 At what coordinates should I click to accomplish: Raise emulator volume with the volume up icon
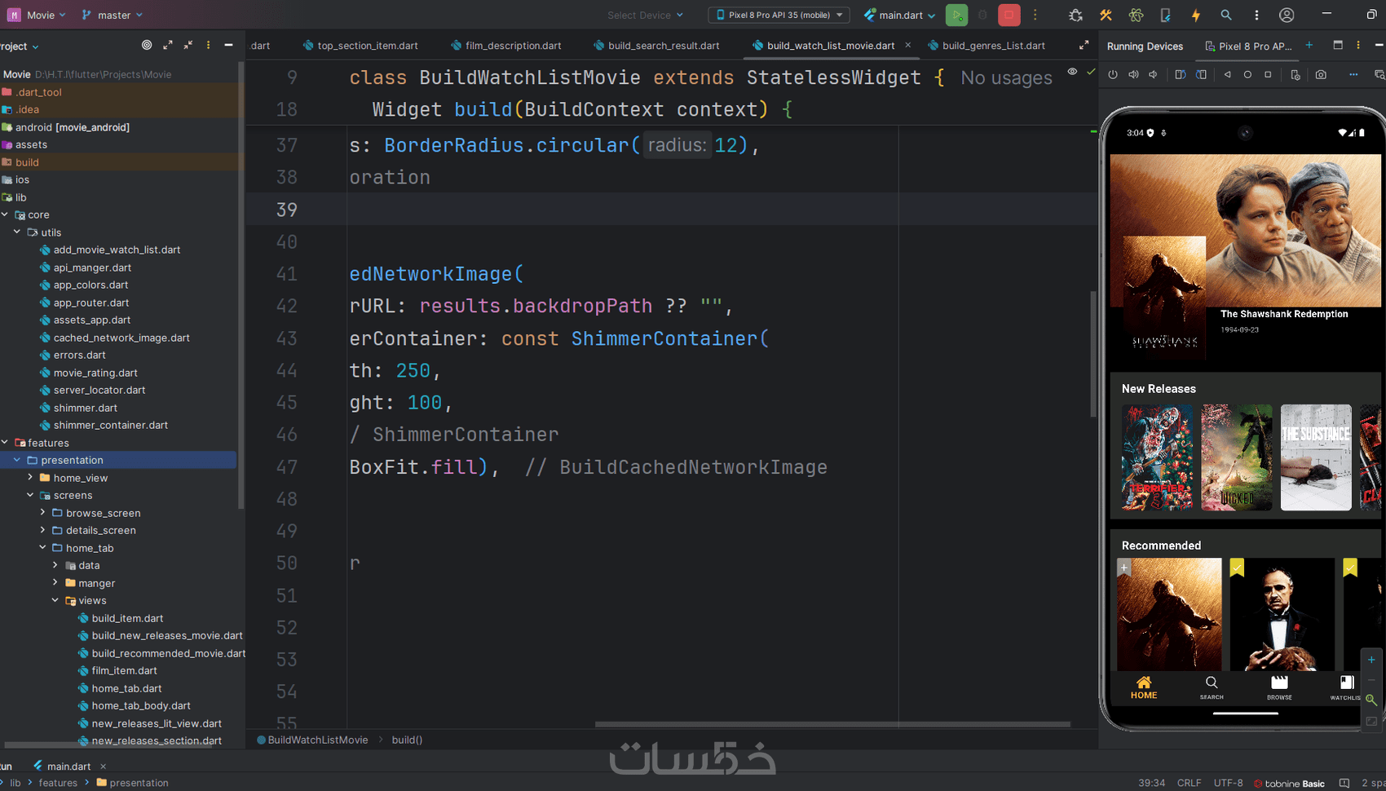pyautogui.click(x=1133, y=74)
